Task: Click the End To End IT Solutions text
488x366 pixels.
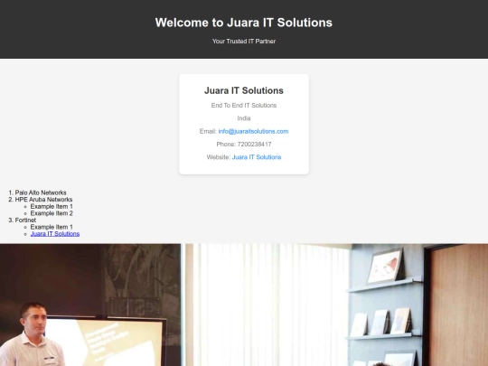Action: coord(244,106)
